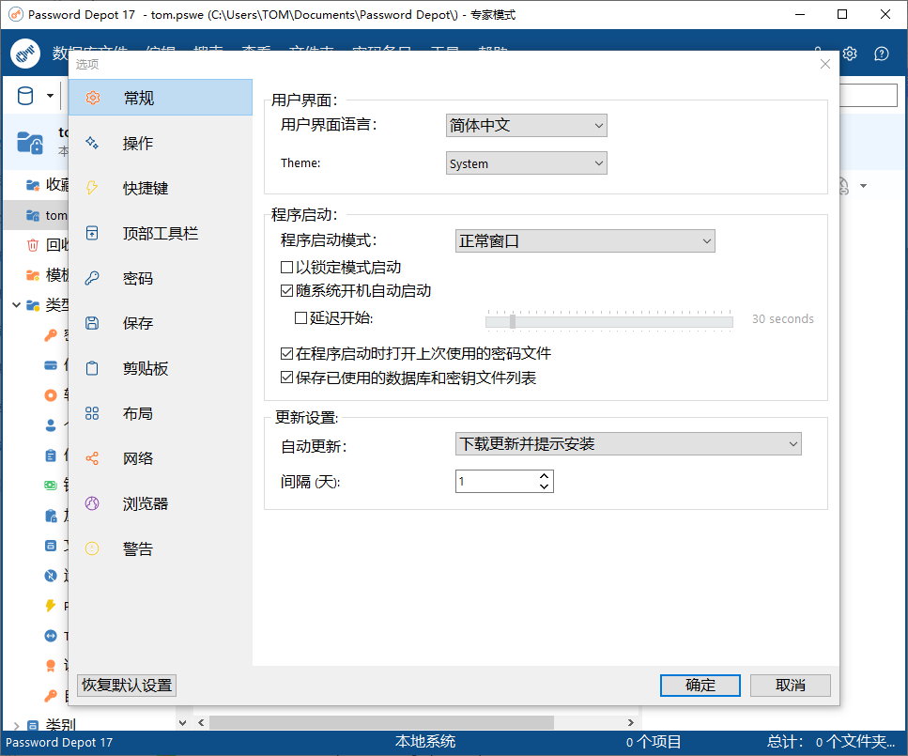The image size is (908, 756).
Task: Uncheck 在程序启动时打开上次使用的密码文件
Action: coord(286,353)
